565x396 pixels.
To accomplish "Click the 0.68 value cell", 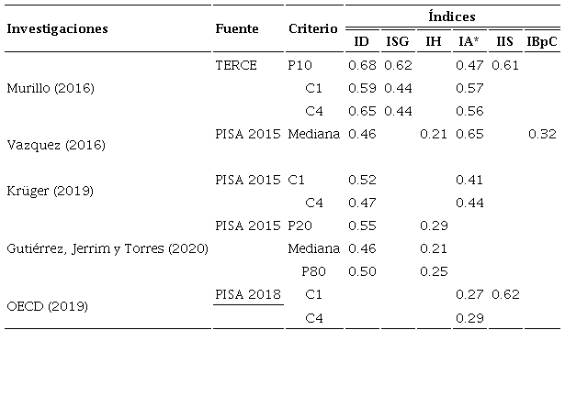I will click(x=362, y=66).
